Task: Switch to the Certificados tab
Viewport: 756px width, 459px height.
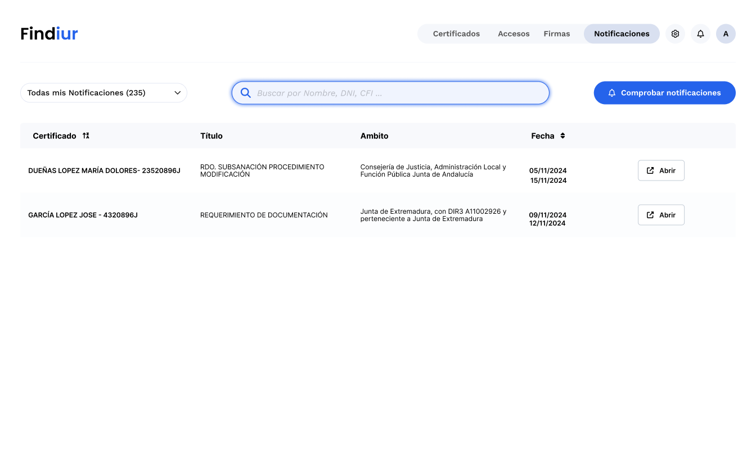Action: [x=456, y=34]
